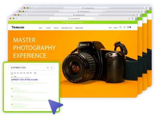Open the account profile icon on Treasures
Screen dimensions: 156x117
point(124,27)
